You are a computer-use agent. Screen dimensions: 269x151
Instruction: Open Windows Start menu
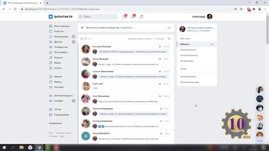coord(4,147)
